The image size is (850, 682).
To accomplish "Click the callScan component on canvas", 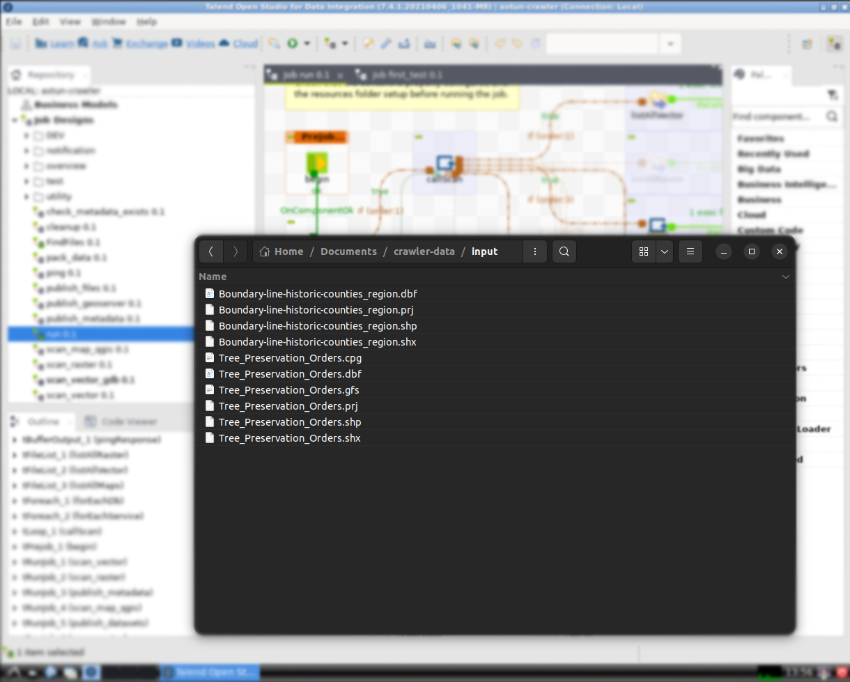I will click(445, 165).
